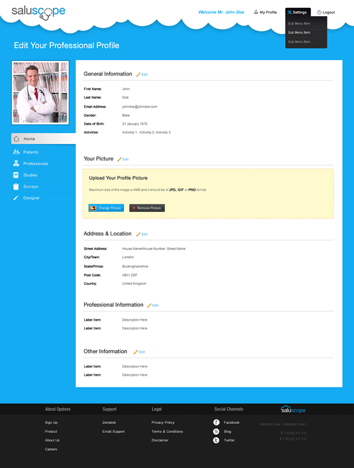Click the image icon on Change Picture
This screenshot has height=468, width=354.
pyautogui.click(x=93, y=208)
